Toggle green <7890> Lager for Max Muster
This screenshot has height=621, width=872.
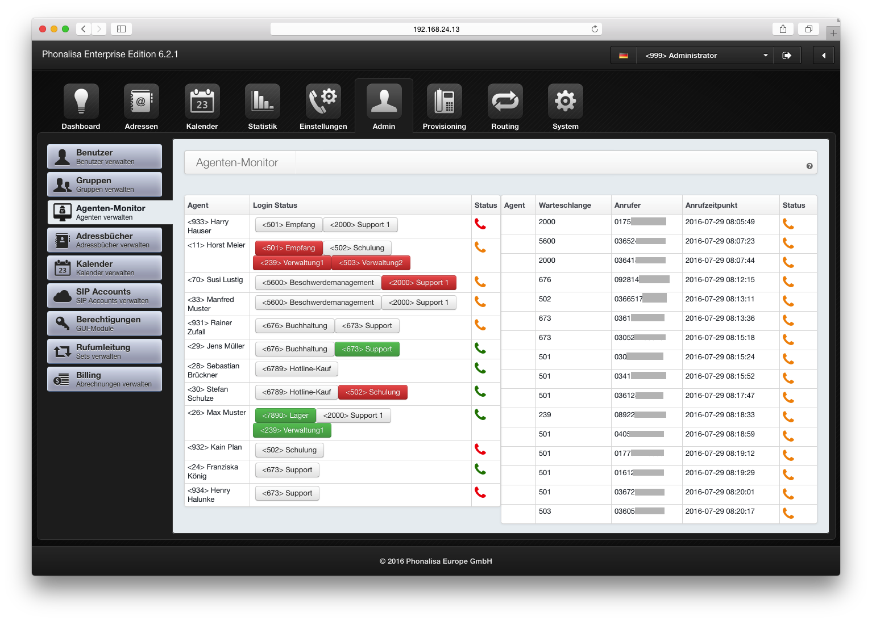click(285, 416)
